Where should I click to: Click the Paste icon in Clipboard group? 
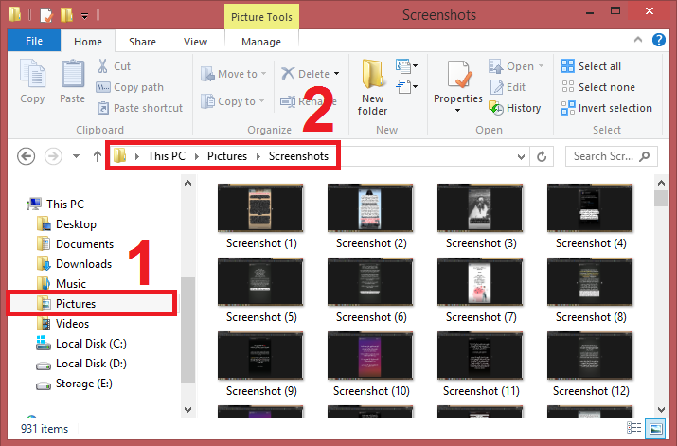tap(73, 81)
